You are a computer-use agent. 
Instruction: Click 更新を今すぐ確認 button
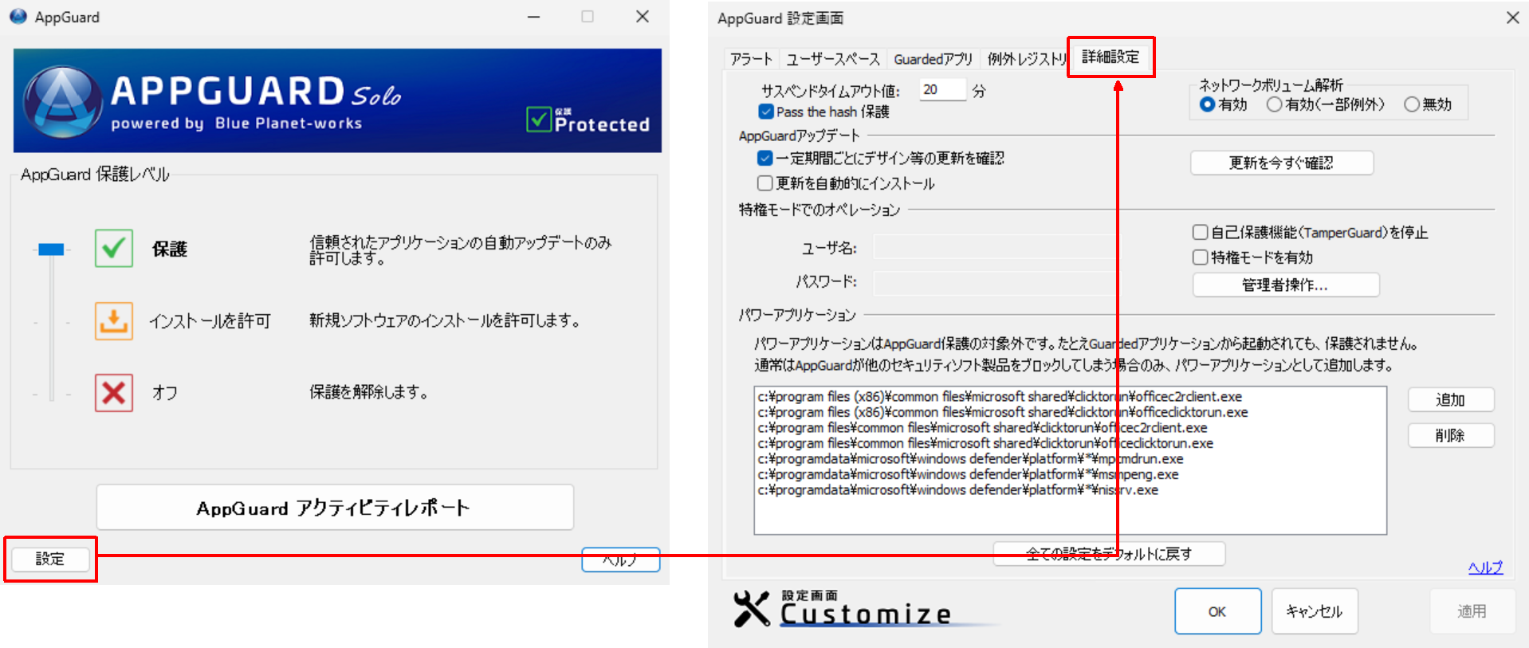(1282, 163)
